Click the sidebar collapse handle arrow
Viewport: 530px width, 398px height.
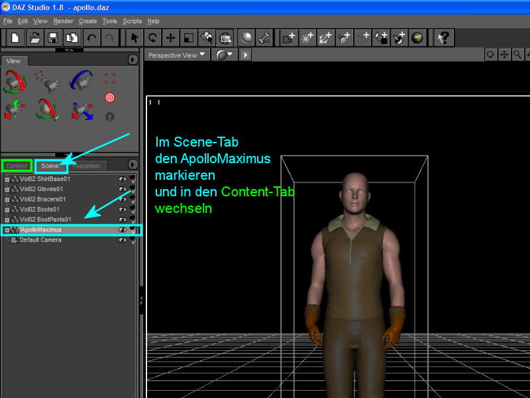pyautogui.click(x=141, y=300)
